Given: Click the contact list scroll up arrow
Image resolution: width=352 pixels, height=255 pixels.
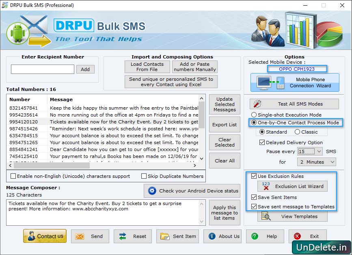Looking at the screenshot, I should (x=202, y=98).
